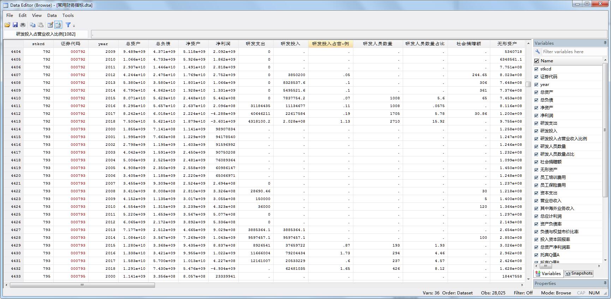Open the Tools menu

pyautogui.click(x=68, y=15)
